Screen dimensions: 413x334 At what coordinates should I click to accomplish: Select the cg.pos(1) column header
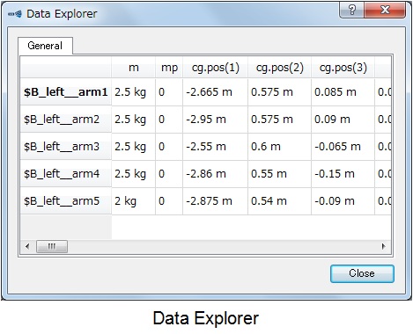[x=215, y=68]
